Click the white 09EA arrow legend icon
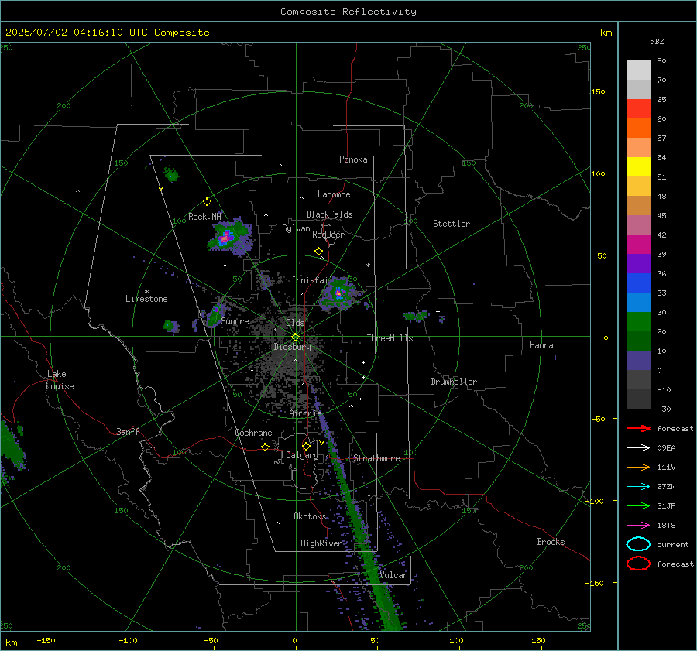Viewport: 697px width, 651px height. (x=638, y=448)
